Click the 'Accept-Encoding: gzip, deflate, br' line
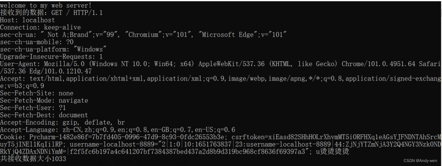 [62, 122]
